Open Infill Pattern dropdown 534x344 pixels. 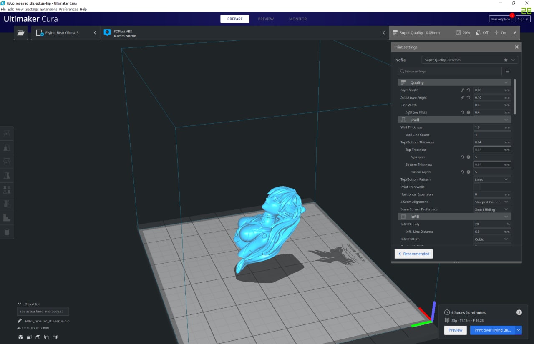(492, 239)
